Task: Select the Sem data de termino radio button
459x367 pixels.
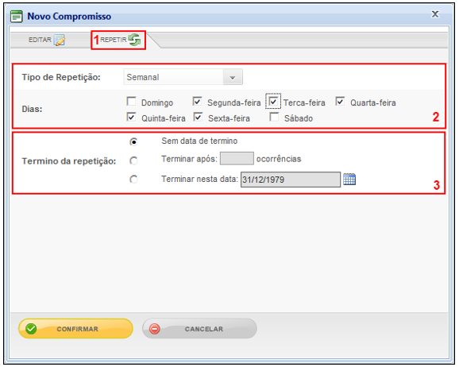Action: point(133,141)
